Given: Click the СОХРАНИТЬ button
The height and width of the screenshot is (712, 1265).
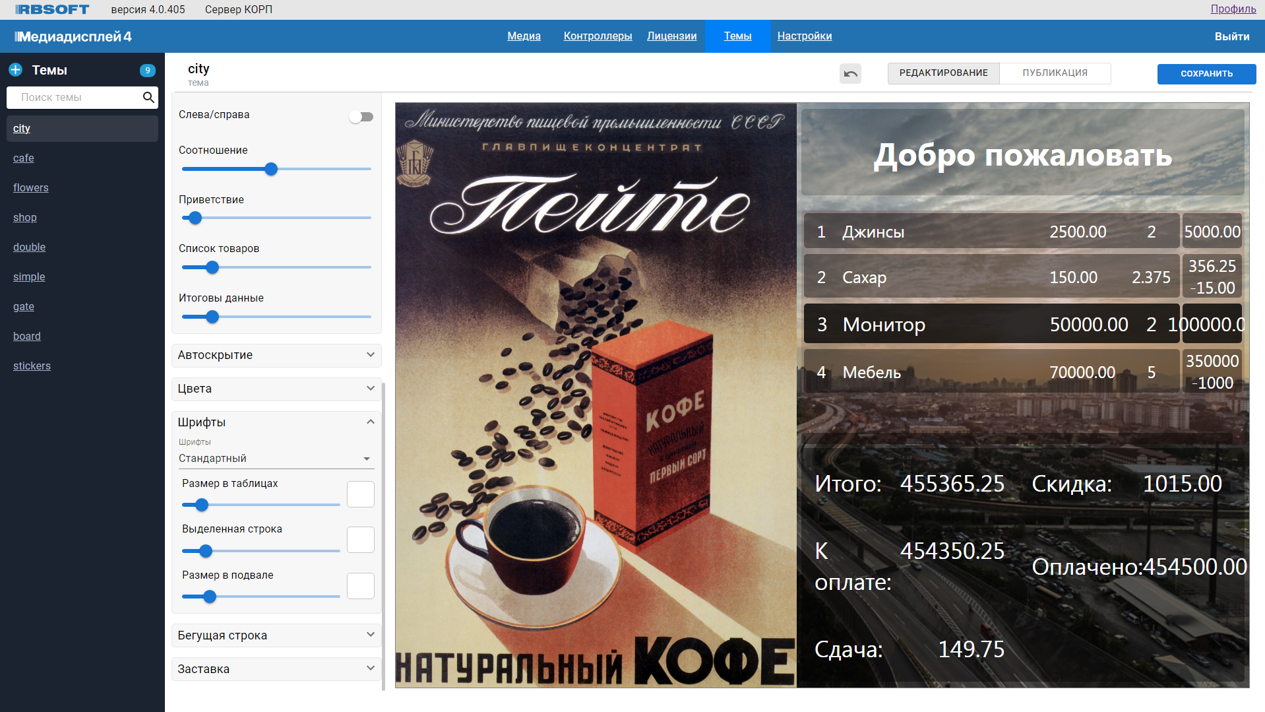Looking at the screenshot, I should tap(1206, 74).
